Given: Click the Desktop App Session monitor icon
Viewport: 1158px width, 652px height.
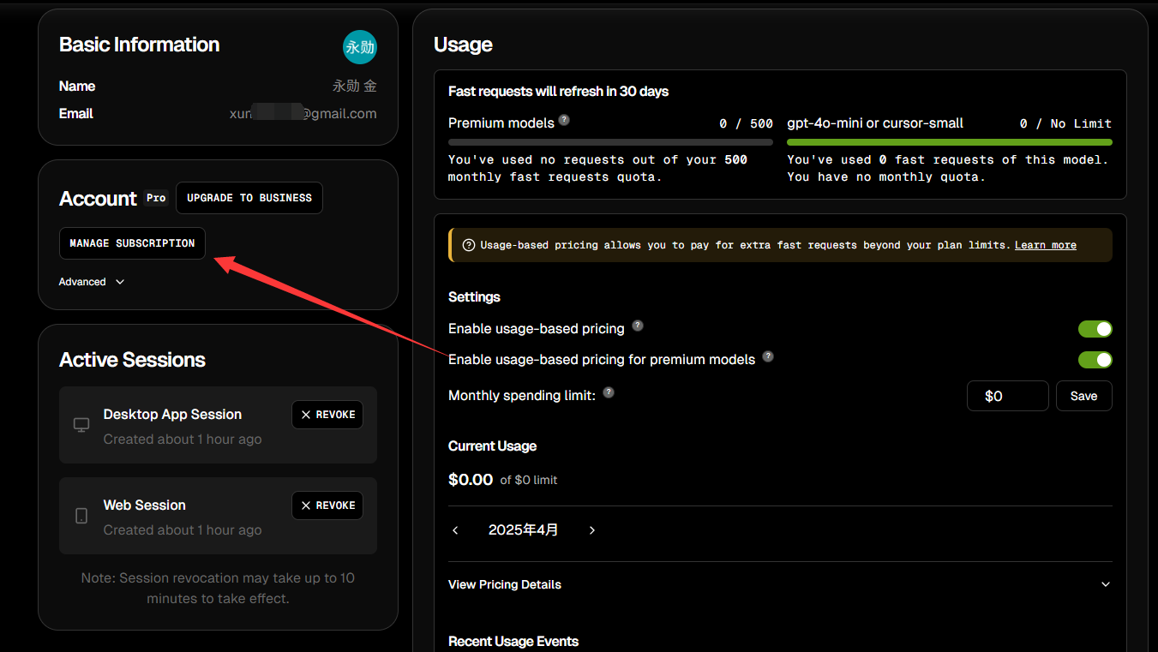Looking at the screenshot, I should [81, 425].
